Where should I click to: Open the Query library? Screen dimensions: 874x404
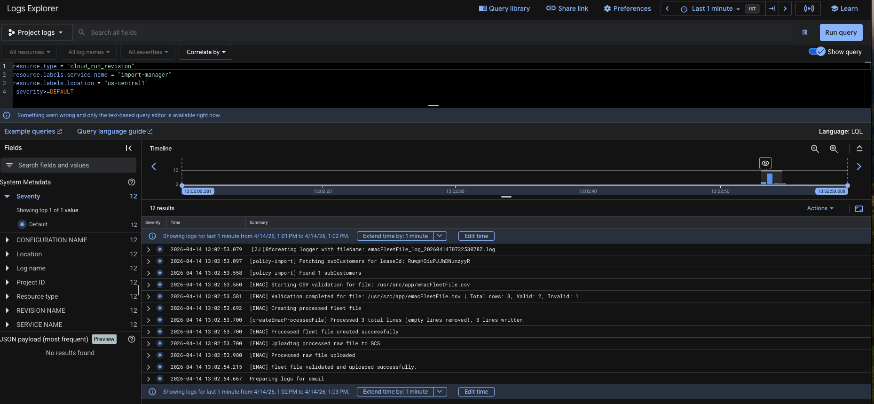[504, 8]
